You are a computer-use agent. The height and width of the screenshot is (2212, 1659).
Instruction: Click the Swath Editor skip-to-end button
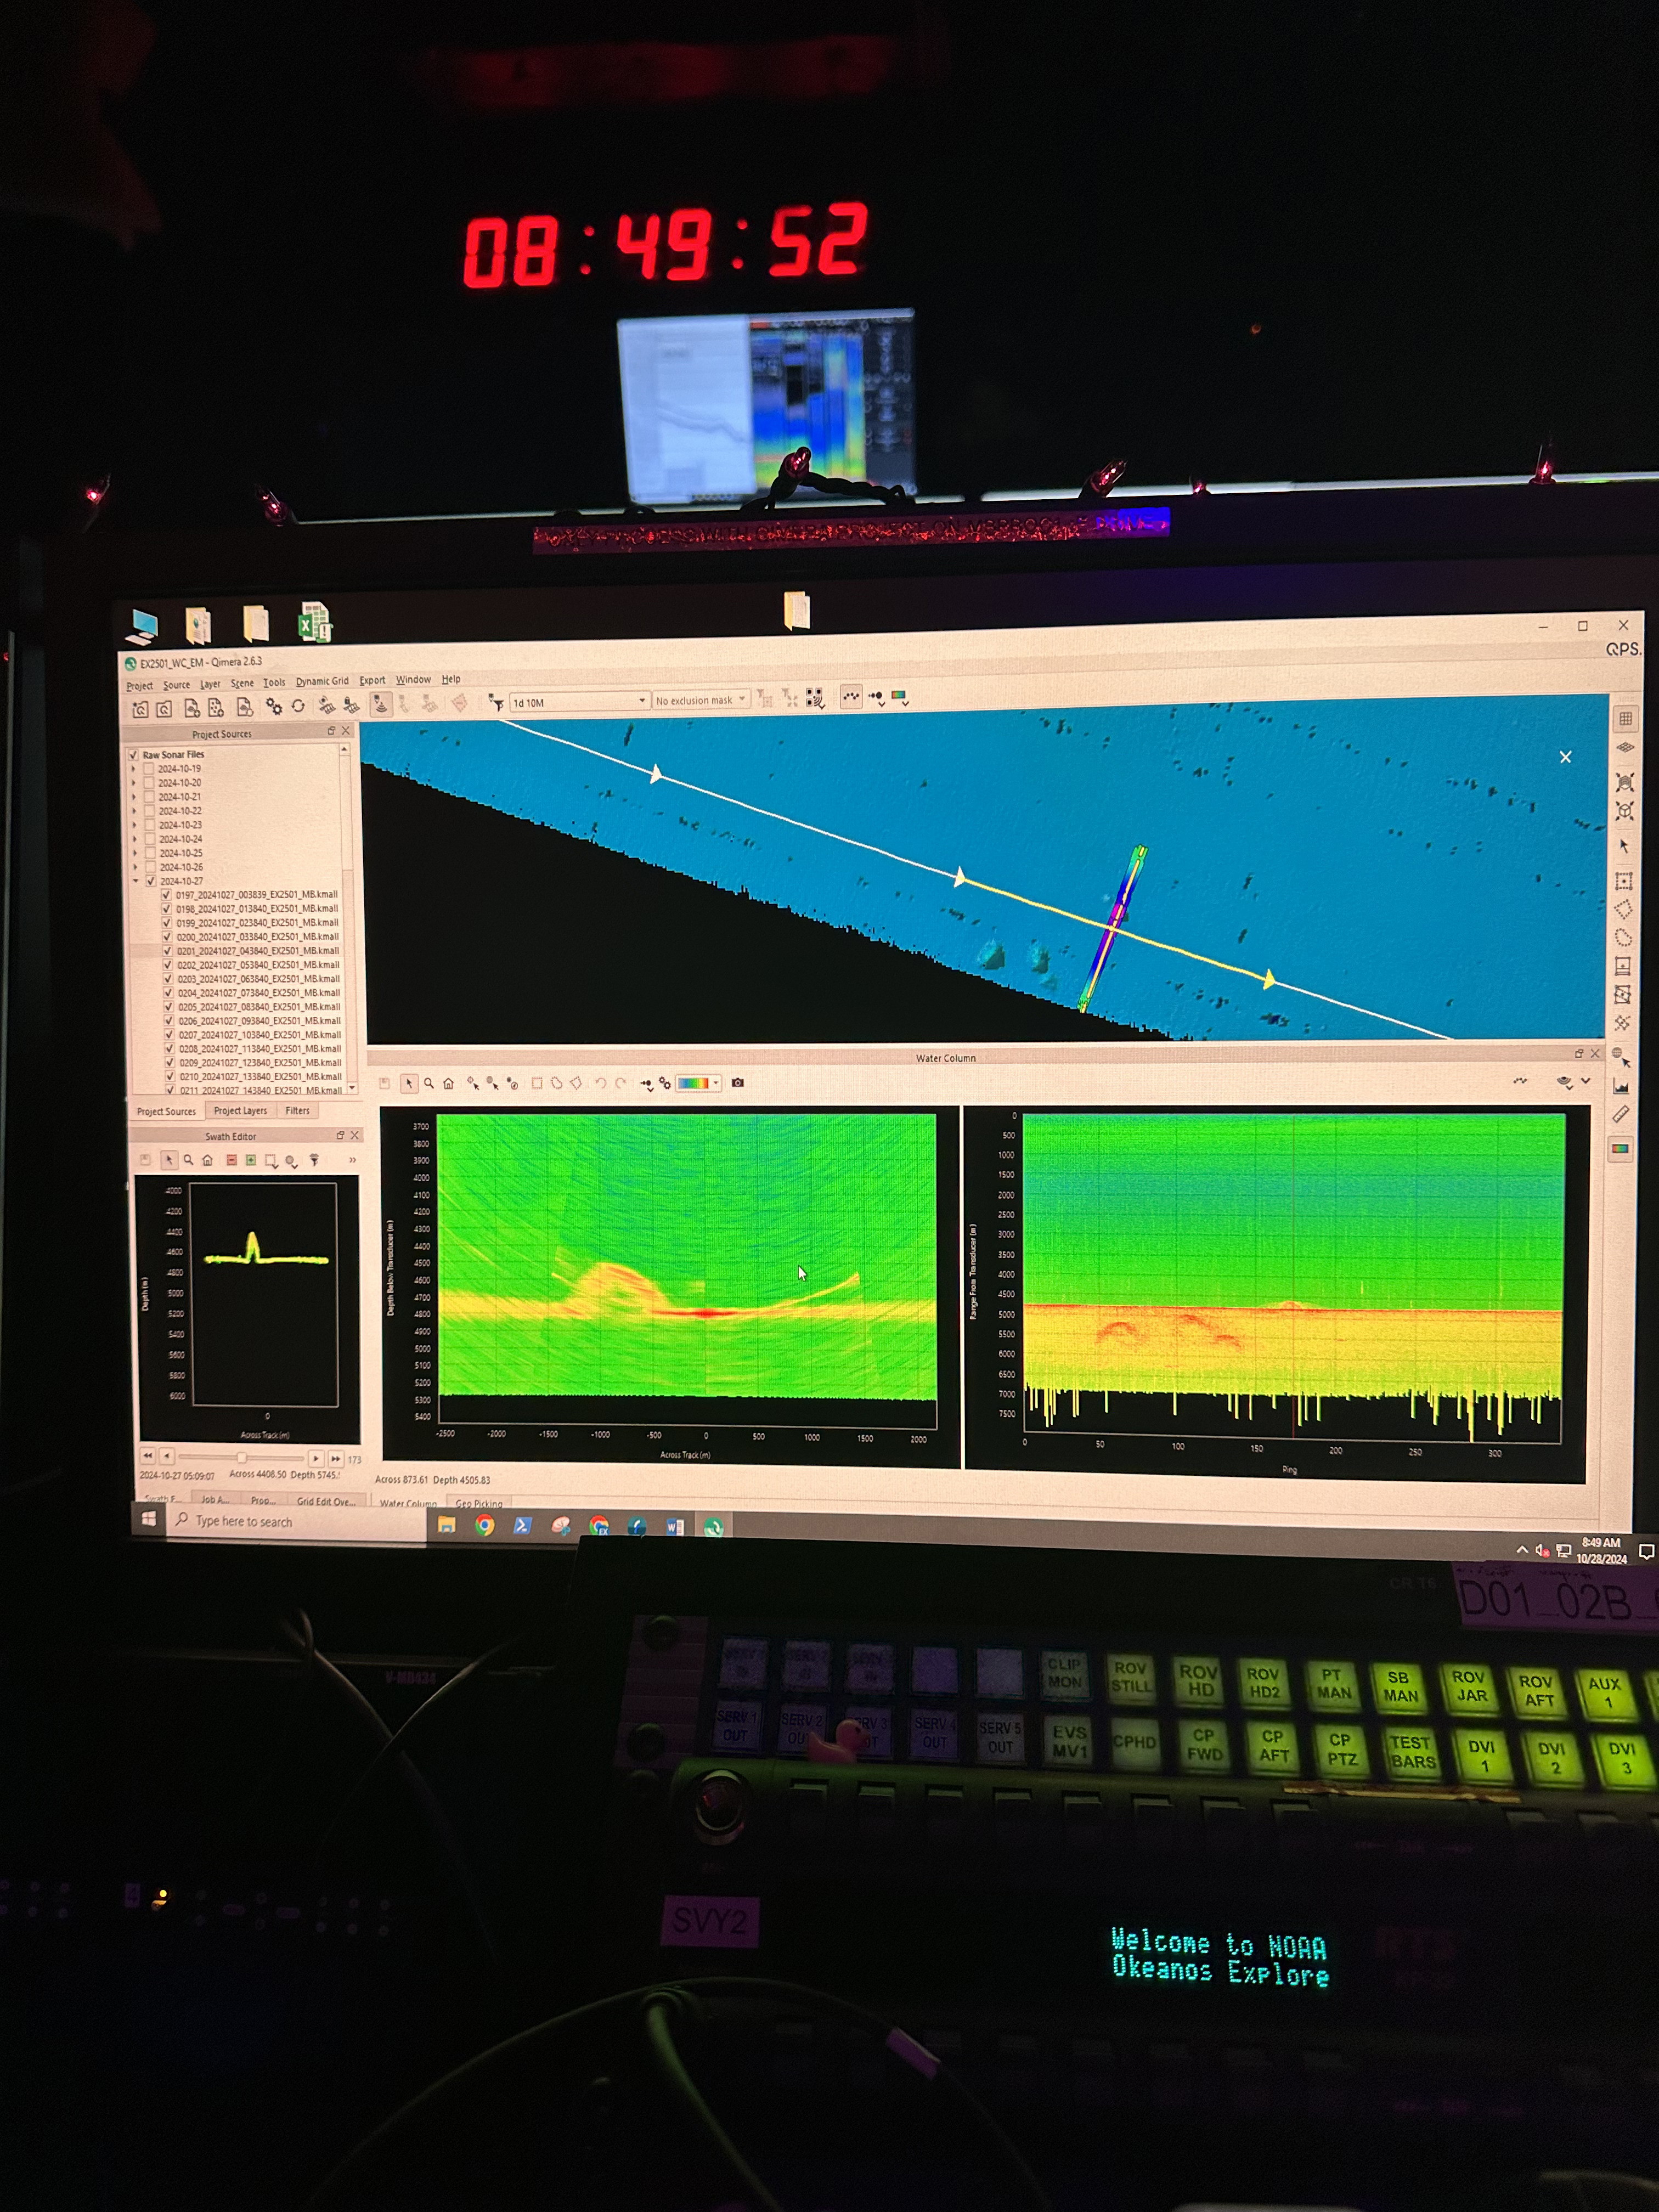336,1459
